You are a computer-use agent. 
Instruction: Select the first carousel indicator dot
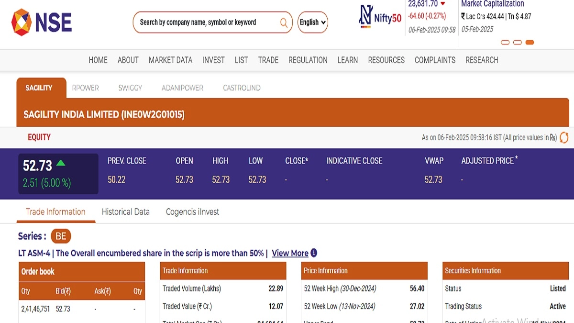(505, 43)
